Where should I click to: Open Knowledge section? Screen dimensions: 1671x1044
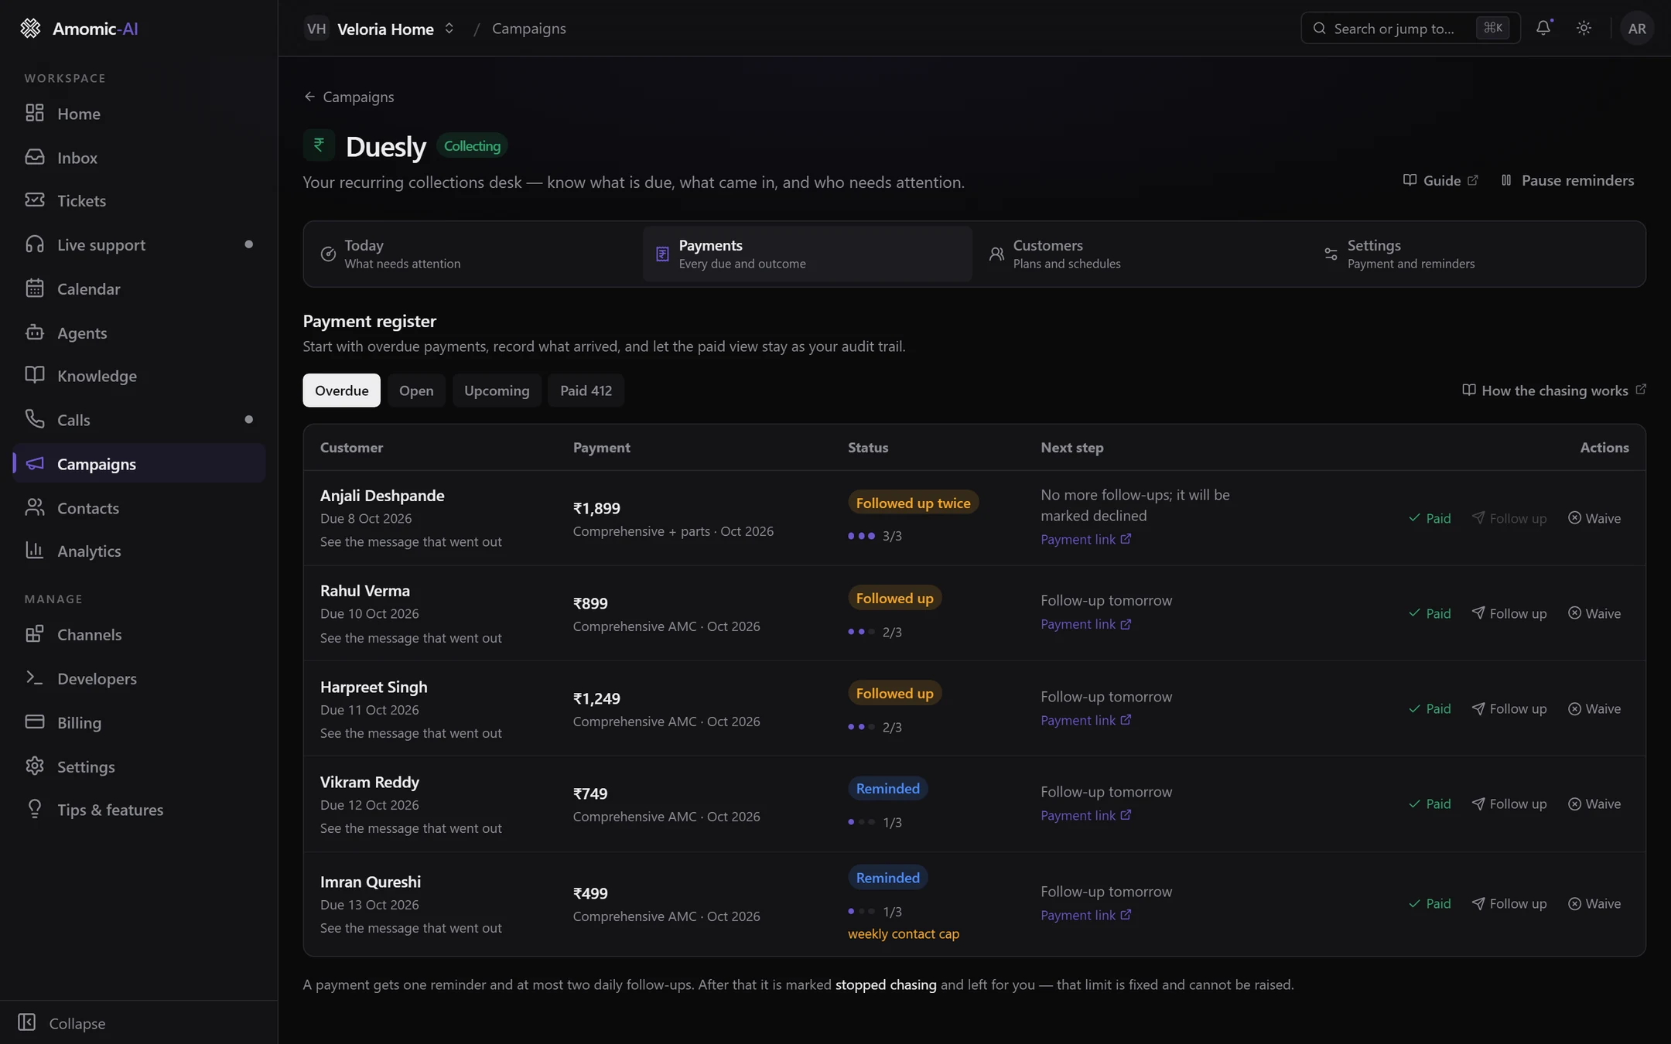tap(139, 377)
